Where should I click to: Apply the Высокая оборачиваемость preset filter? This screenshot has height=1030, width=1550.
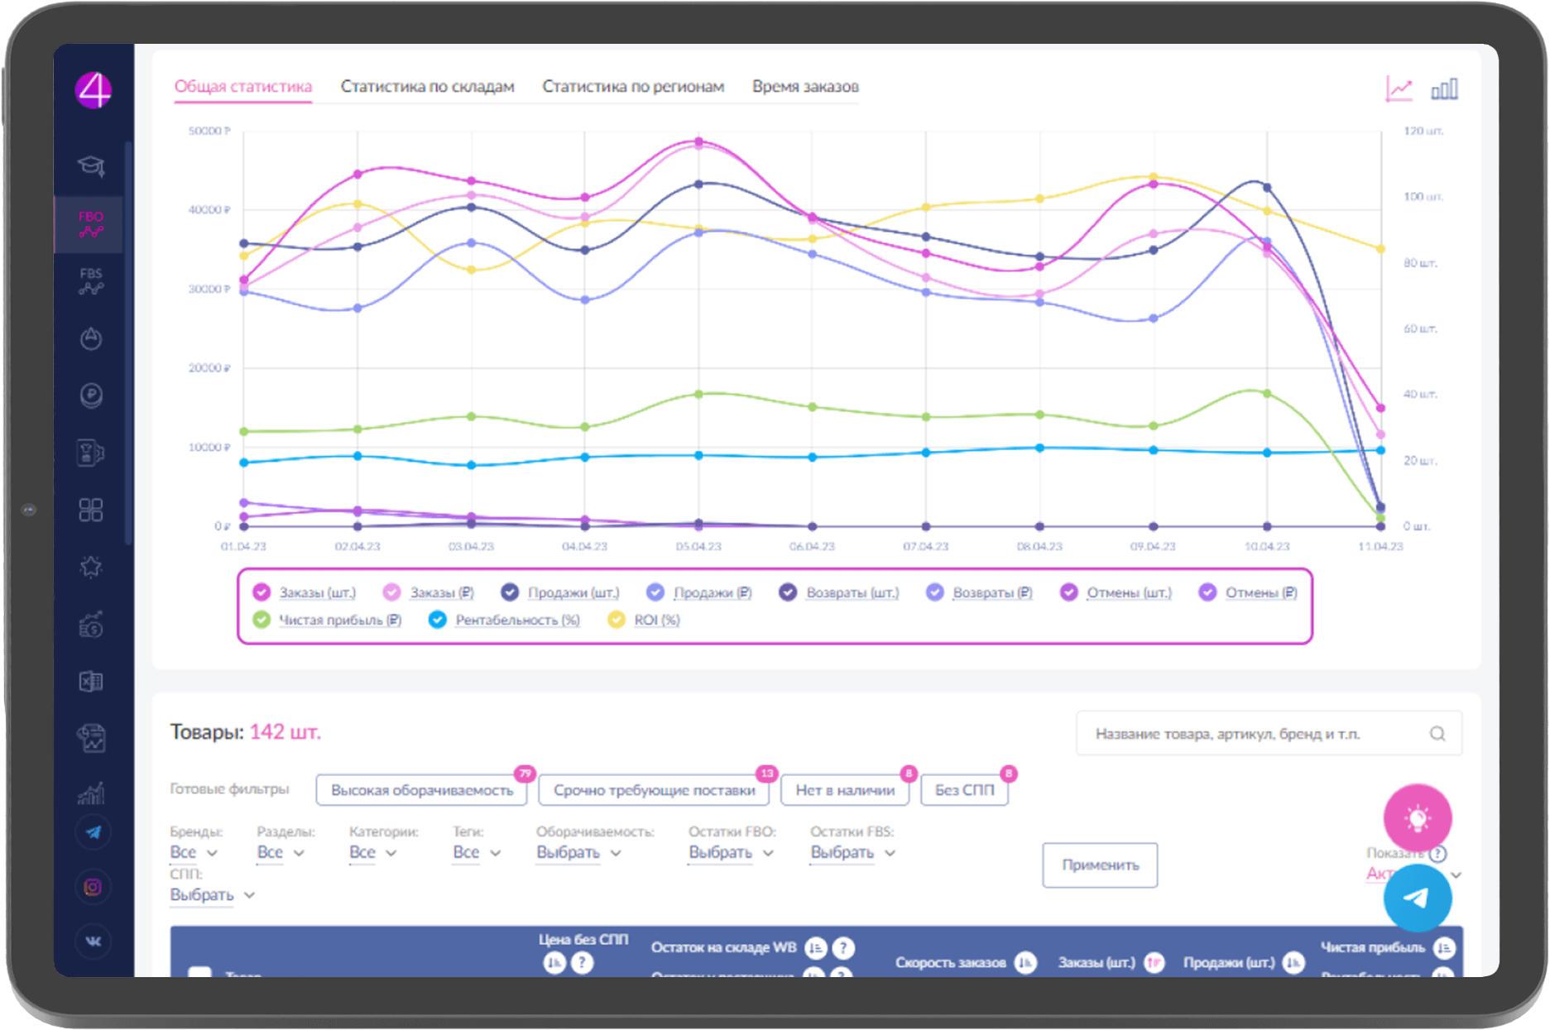click(x=422, y=790)
